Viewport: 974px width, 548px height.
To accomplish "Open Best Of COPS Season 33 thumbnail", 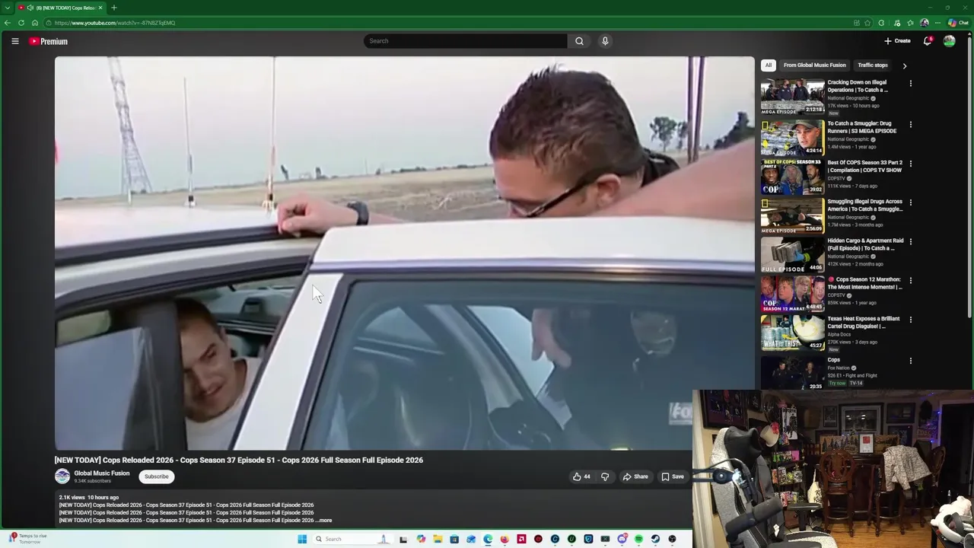I will [x=792, y=176].
